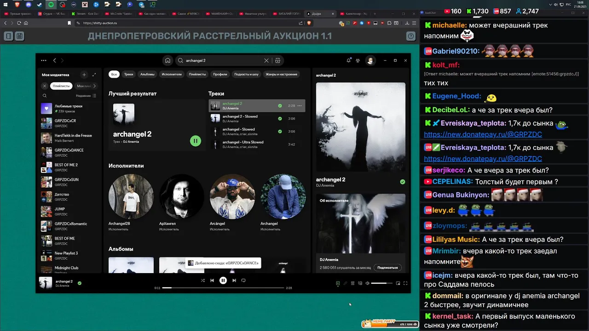Adjust the volume slider

[382, 283]
